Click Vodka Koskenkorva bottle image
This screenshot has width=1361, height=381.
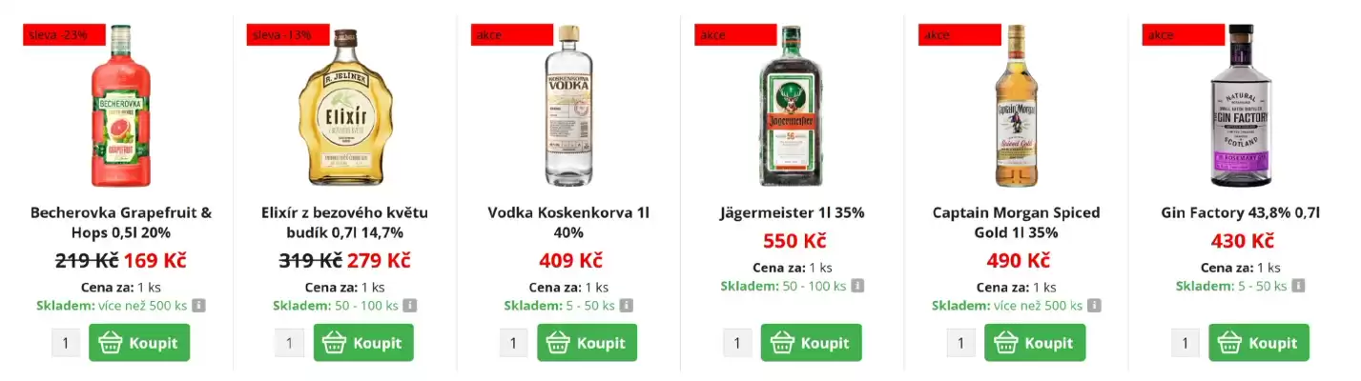(568, 105)
